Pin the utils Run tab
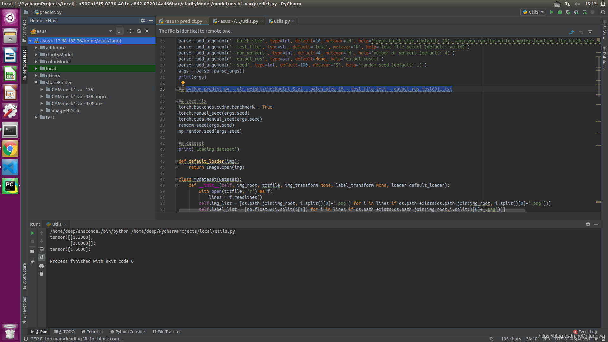The height and width of the screenshot is (342, 608). (x=32, y=262)
